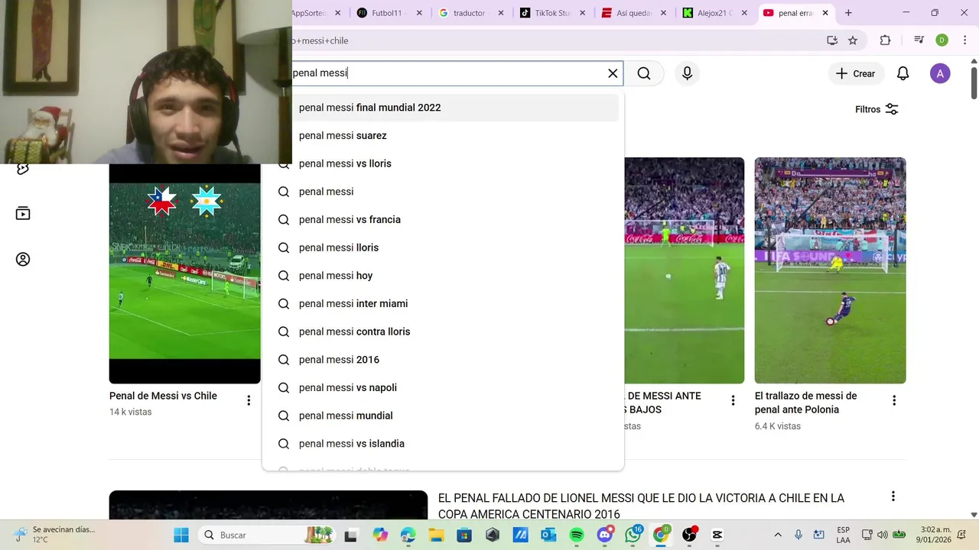The image size is (979, 550).
Task: Open ESP LAA language switcher
Action: [843, 535]
